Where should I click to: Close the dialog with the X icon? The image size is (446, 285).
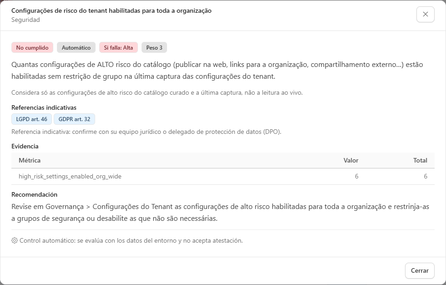click(x=425, y=14)
